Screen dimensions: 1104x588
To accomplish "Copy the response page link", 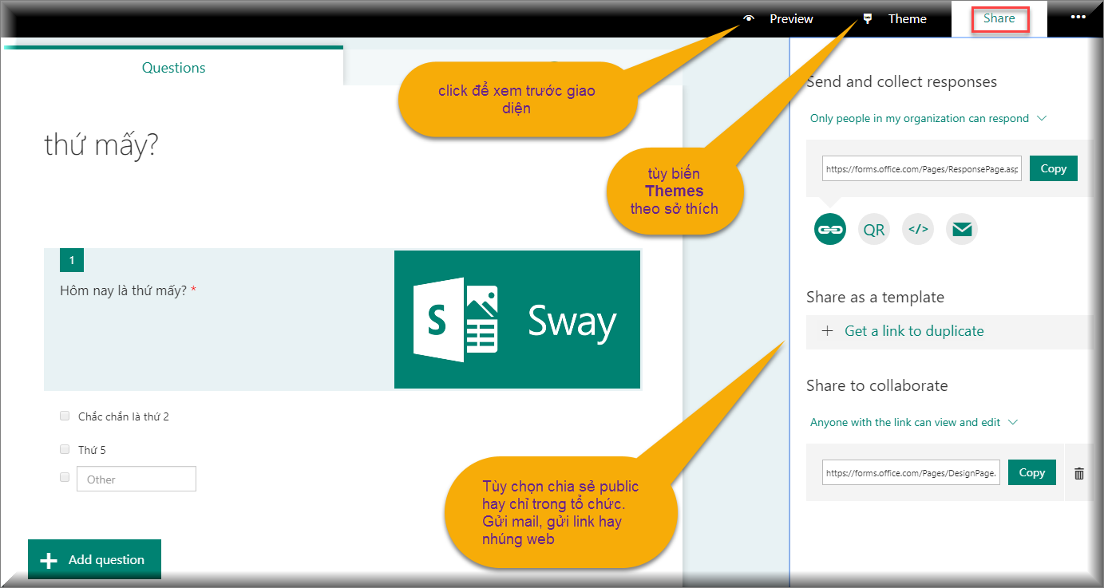I will pyautogui.click(x=1053, y=168).
